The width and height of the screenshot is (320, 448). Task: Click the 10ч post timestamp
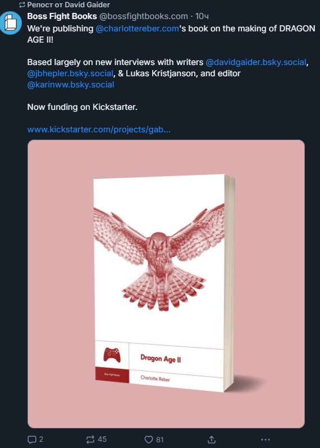(x=202, y=16)
